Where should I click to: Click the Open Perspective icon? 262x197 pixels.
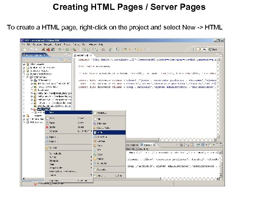194,49
